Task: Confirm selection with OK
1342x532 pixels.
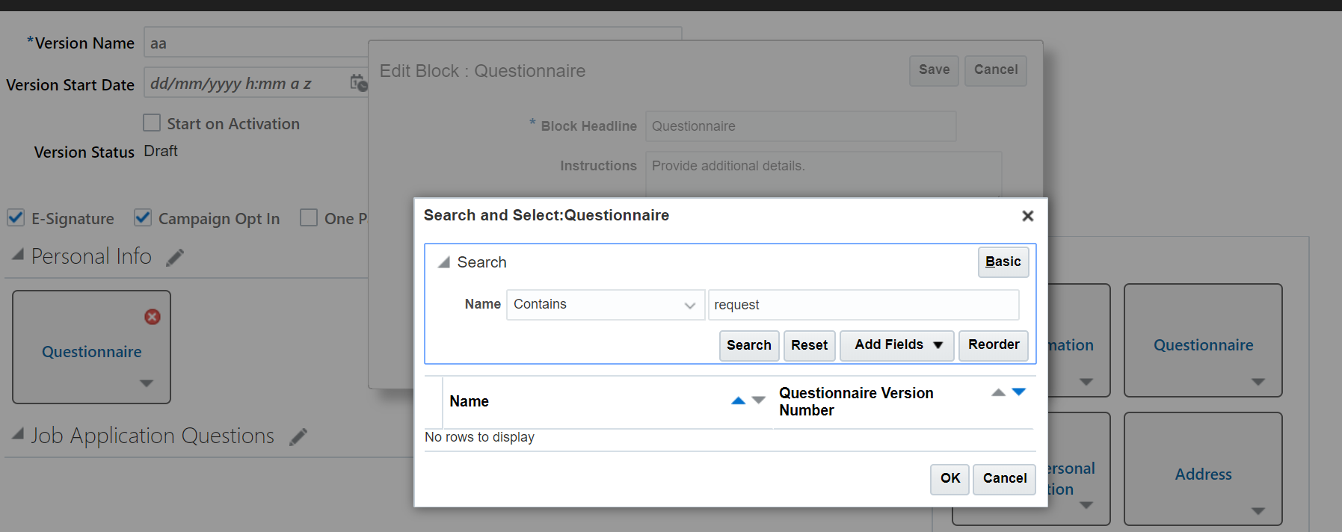Action: click(950, 479)
